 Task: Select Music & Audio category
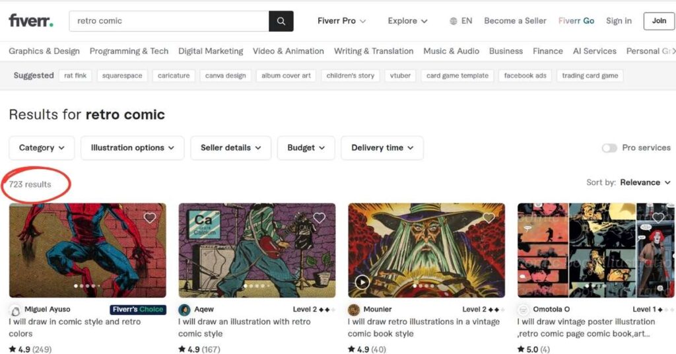coord(452,51)
